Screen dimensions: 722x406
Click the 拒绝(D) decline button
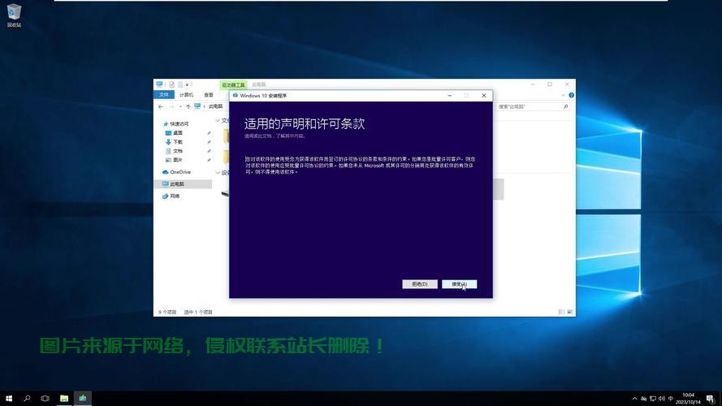pyautogui.click(x=420, y=284)
